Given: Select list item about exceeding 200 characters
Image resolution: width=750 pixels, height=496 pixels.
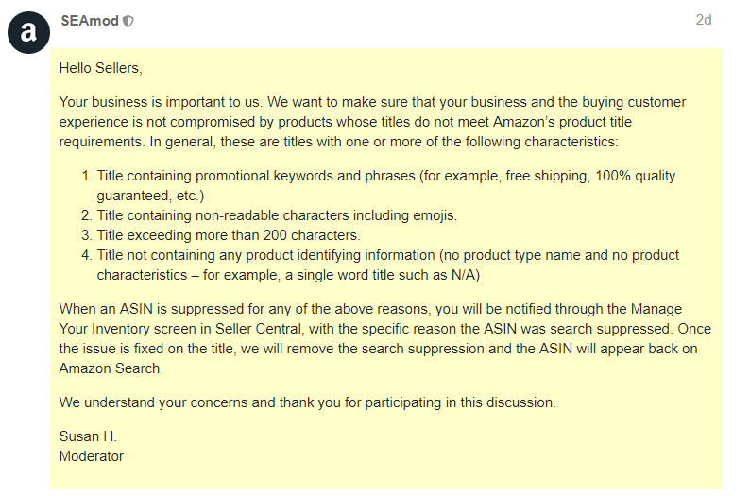Looking at the screenshot, I should pyautogui.click(x=221, y=235).
